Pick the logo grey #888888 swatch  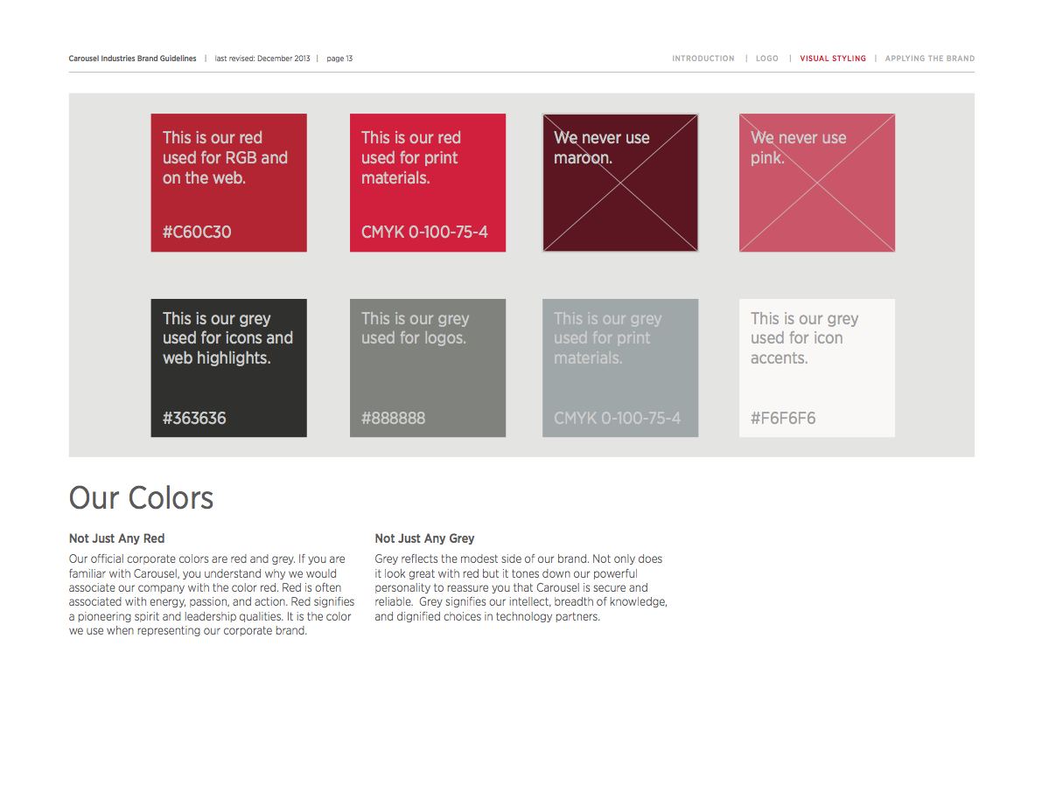427,368
